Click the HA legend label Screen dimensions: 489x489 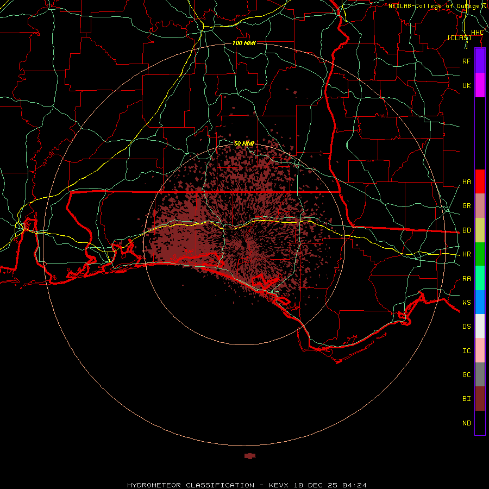click(x=466, y=182)
